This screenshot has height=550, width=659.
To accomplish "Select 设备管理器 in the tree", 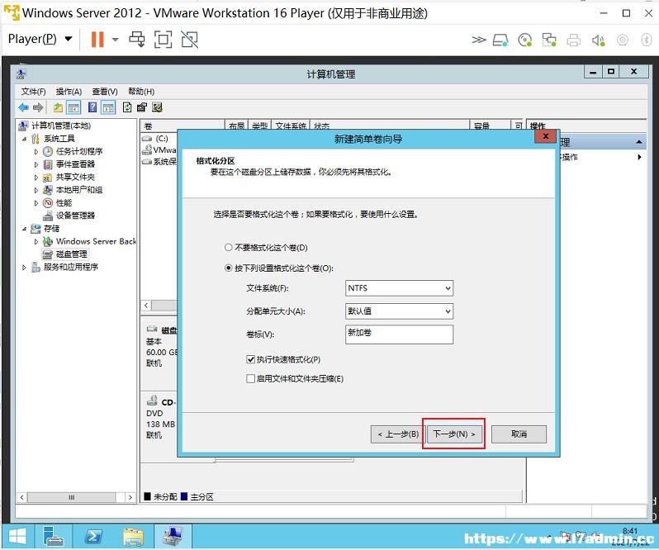I will click(x=75, y=216).
